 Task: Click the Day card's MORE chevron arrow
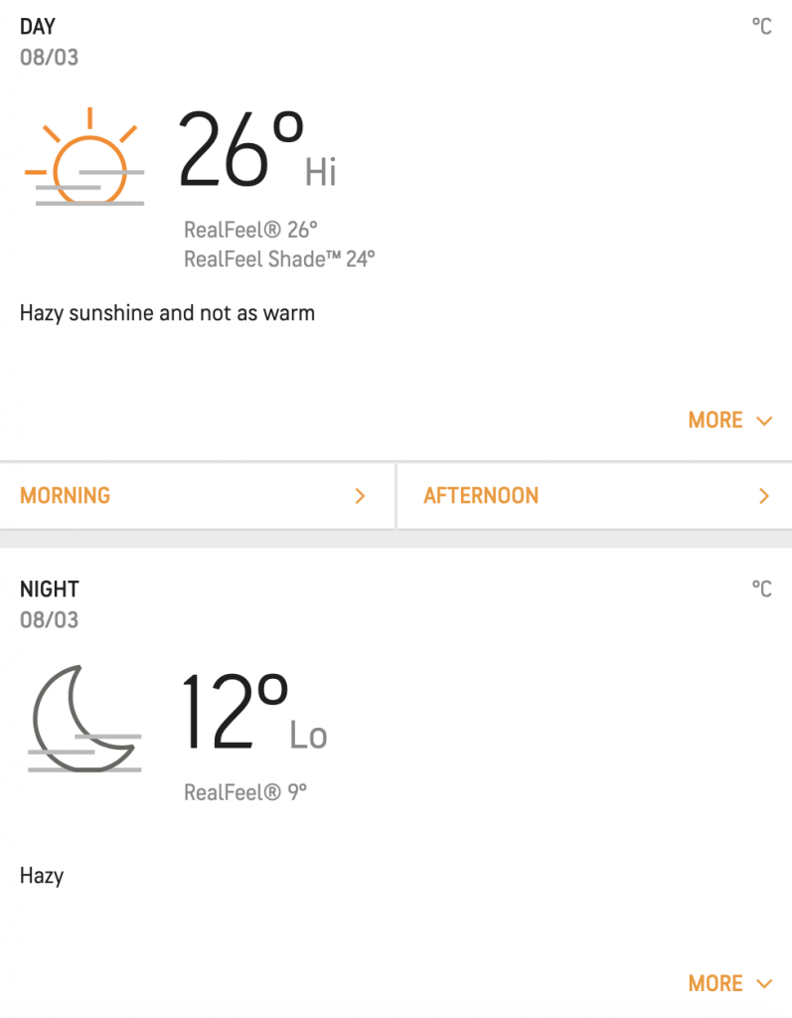(x=765, y=421)
